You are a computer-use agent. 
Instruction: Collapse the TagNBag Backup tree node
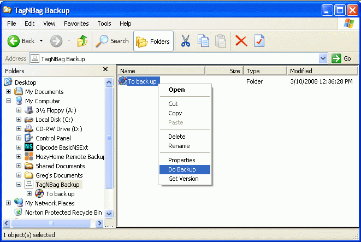tap(19, 185)
